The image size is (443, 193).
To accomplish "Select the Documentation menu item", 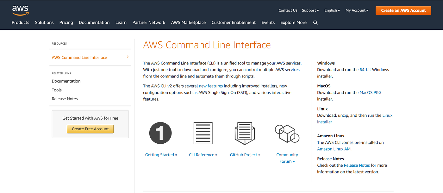I will point(94,22).
